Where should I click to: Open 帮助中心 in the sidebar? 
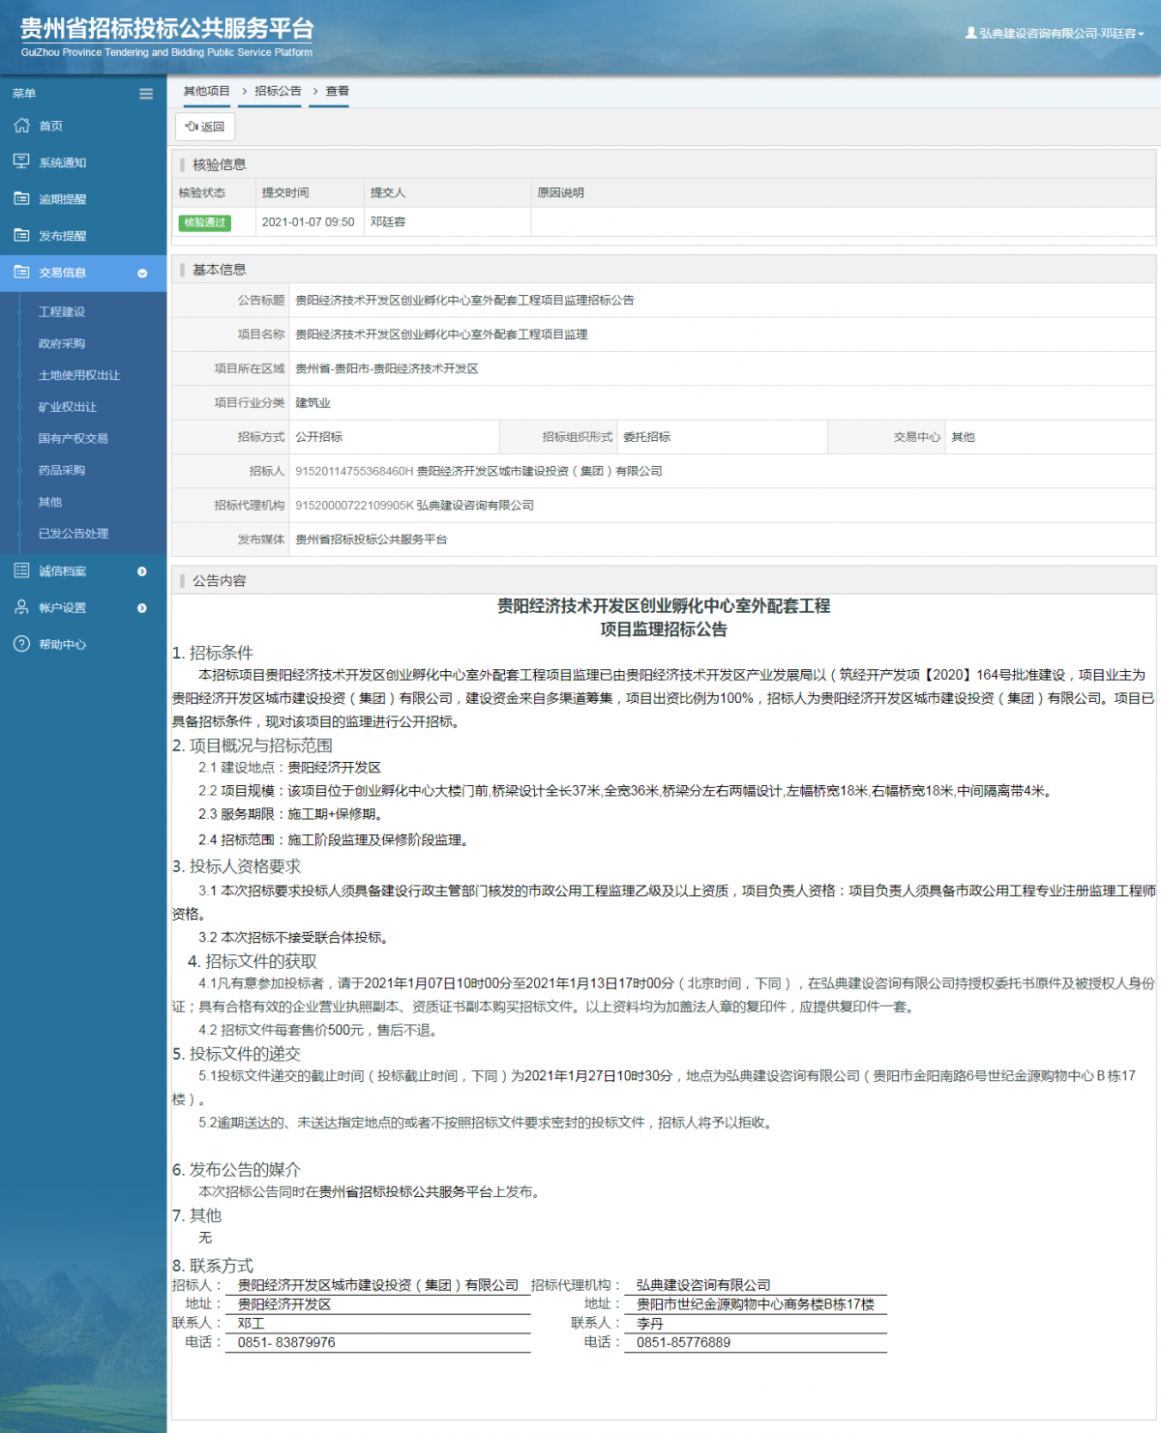click(x=62, y=645)
